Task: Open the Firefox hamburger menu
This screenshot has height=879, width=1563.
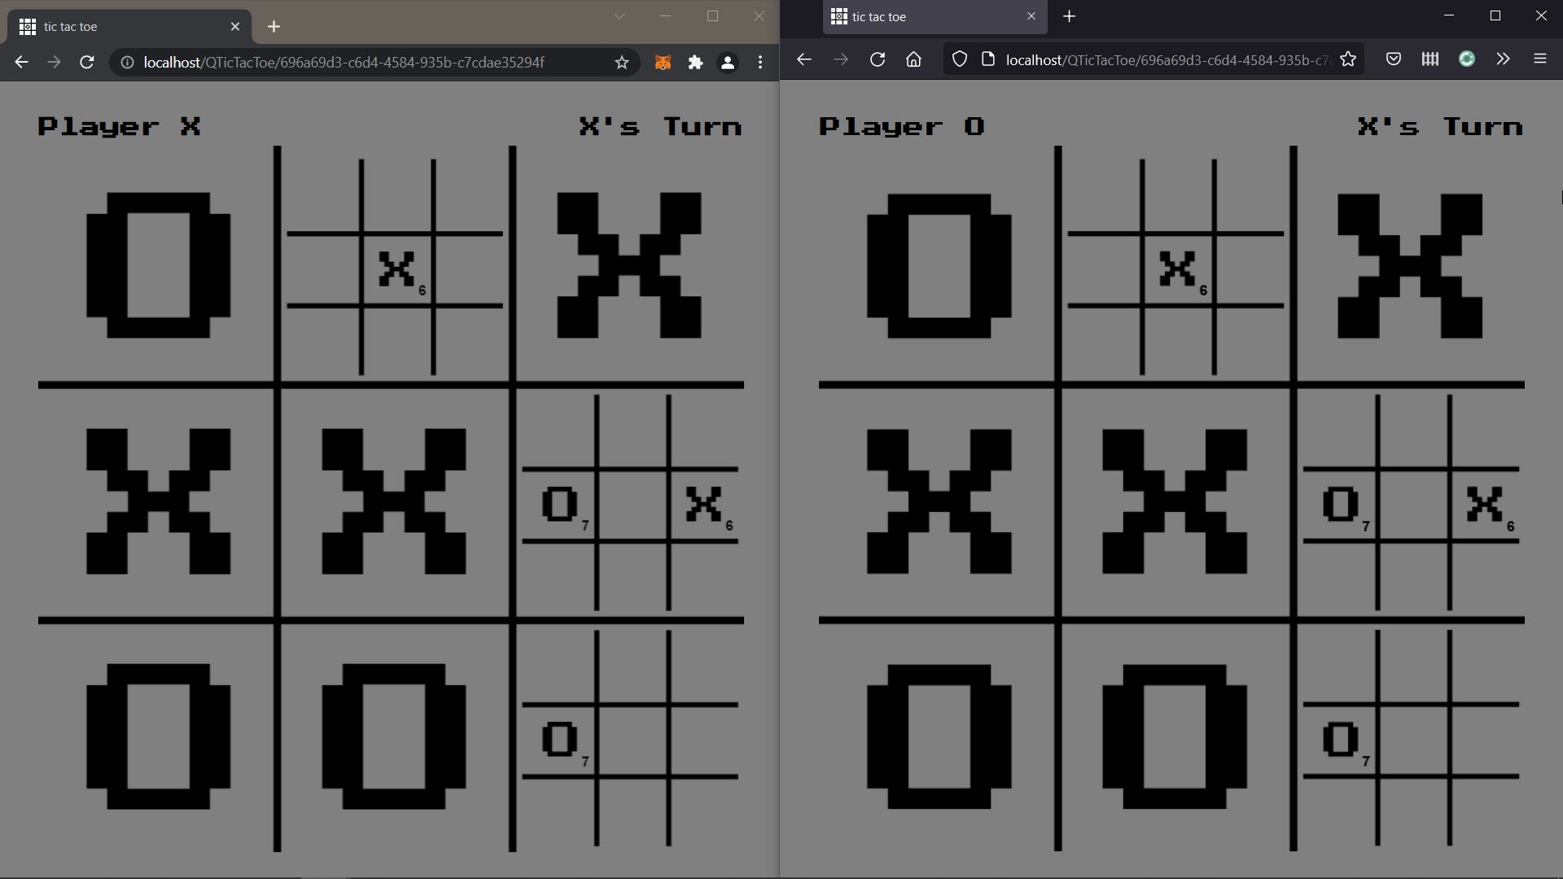Action: coord(1540,59)
